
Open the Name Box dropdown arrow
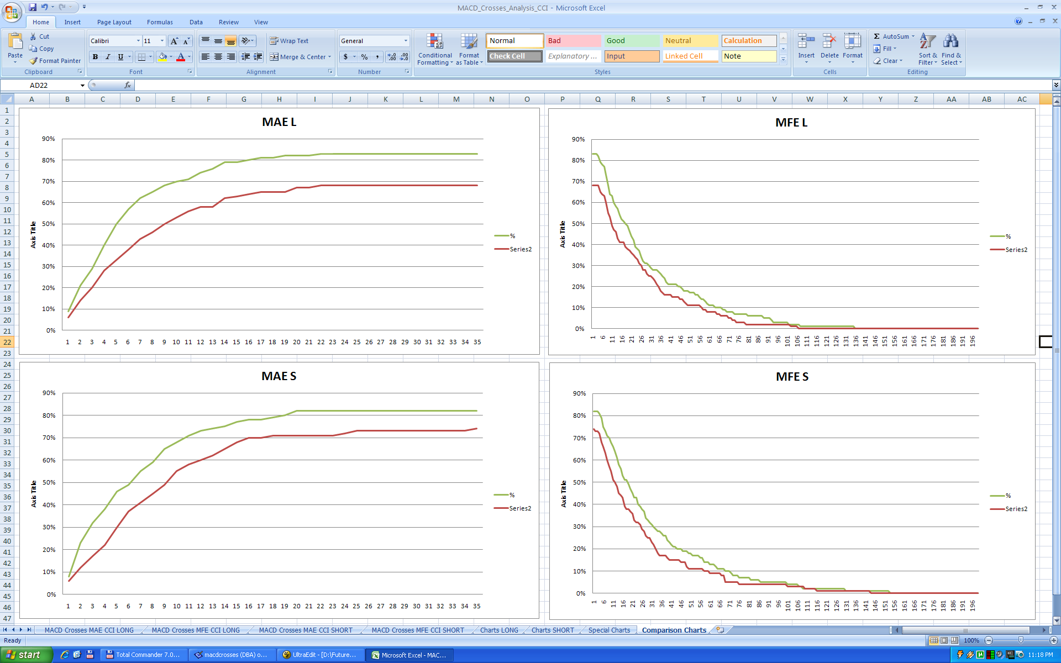coord(82,85)
